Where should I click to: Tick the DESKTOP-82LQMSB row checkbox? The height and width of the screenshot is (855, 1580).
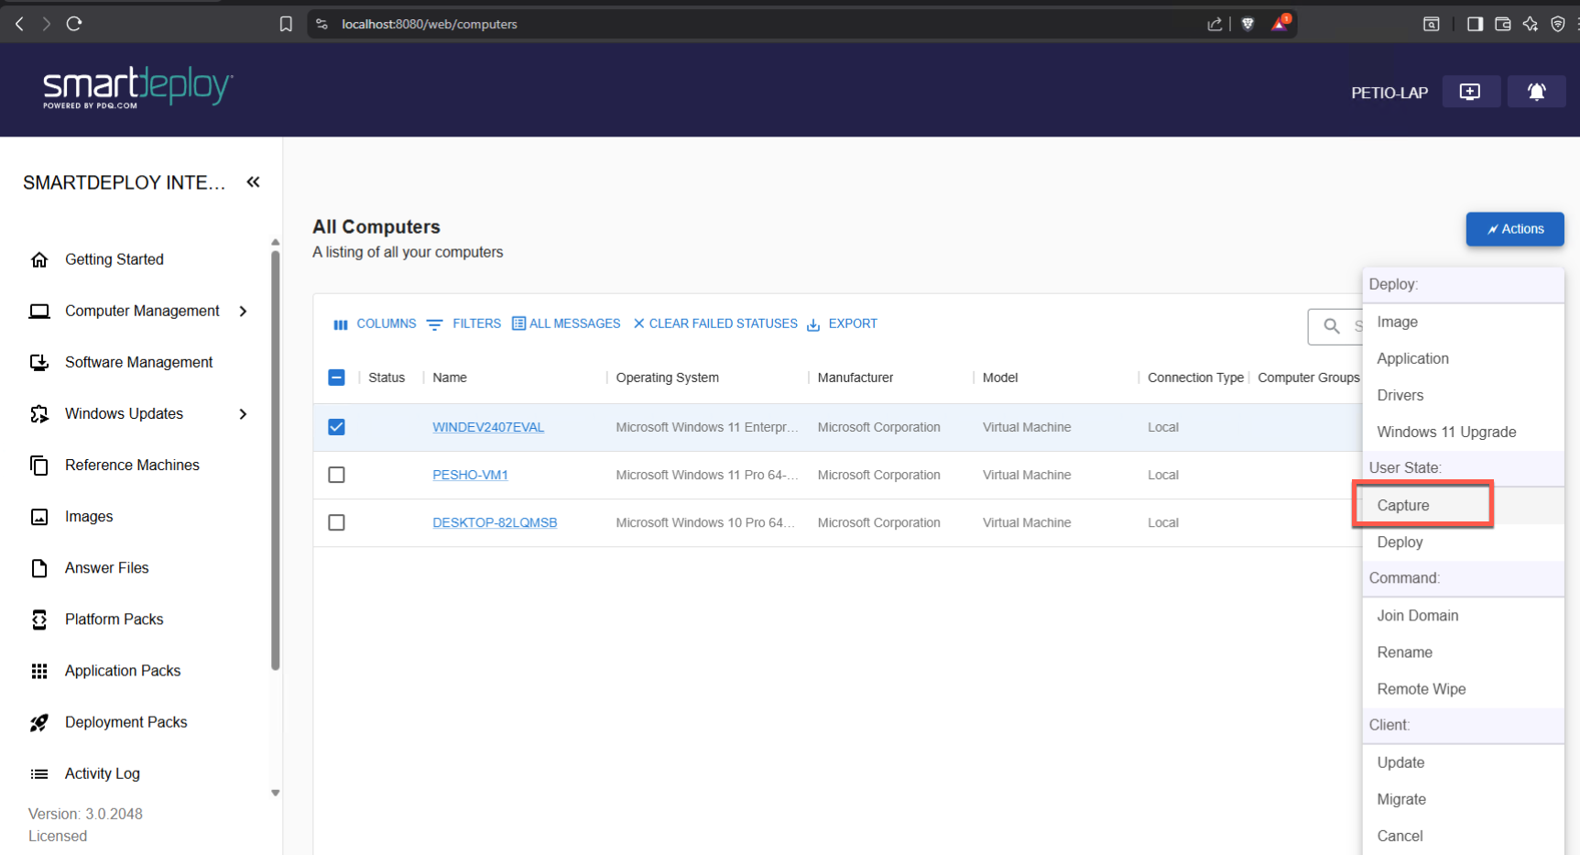point(337,522)
